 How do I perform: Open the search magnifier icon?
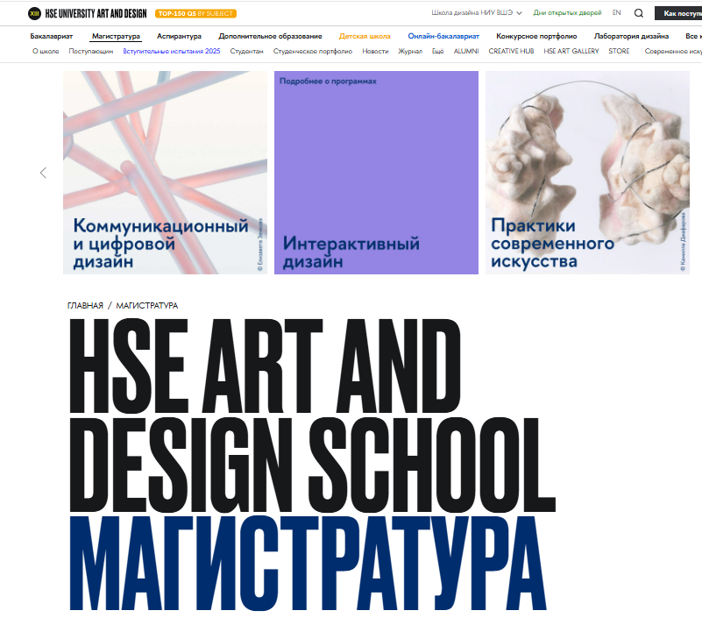639,13
